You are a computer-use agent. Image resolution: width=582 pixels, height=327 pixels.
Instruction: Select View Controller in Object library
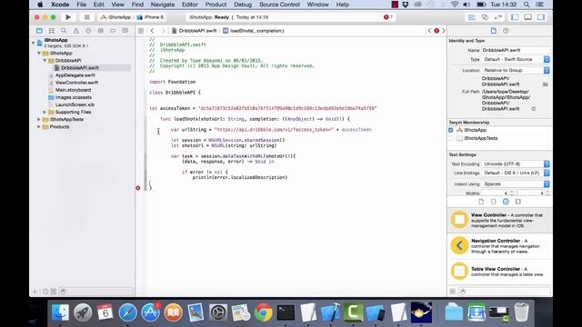click(x=499, y=220)
